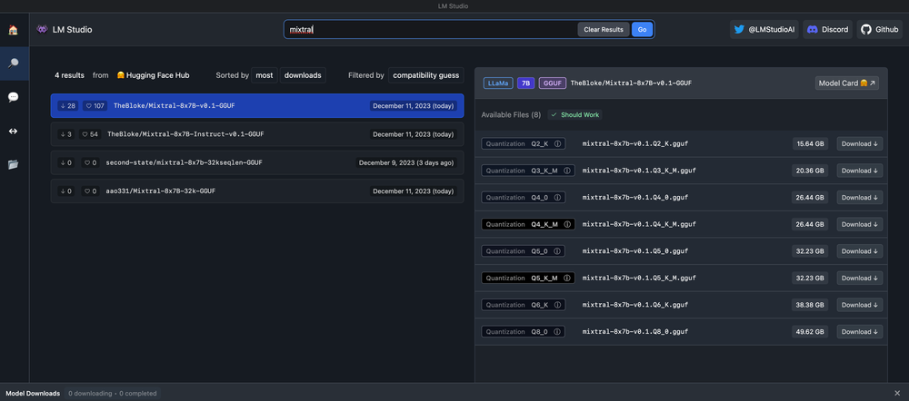Image resolution: width=909 pixels, height=401 pixels.
Task: Open the My Models folder sidebar icon
Action: click(13, 164)
